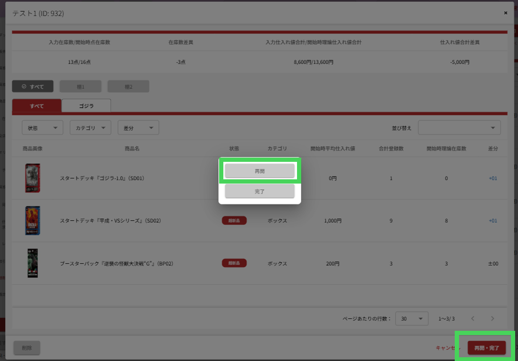Click the ゴジラ-1.0 starter deck product image
The image size is (518, 361).
[x=33, y=178]
